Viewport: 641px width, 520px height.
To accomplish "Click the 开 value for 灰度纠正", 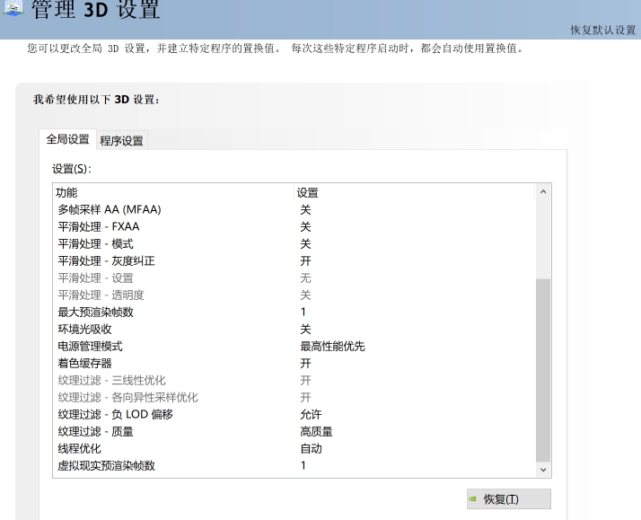I will (305, 261).
